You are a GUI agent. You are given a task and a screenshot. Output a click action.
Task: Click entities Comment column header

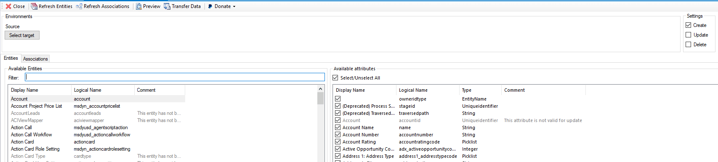click(160, 90)
